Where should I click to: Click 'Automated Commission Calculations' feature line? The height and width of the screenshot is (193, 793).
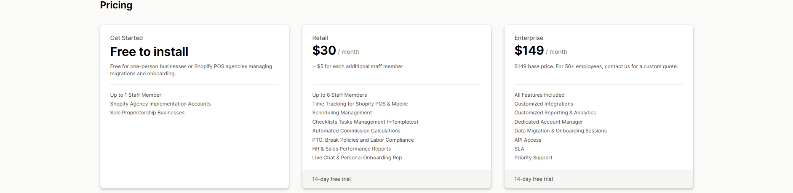point(356,131)
